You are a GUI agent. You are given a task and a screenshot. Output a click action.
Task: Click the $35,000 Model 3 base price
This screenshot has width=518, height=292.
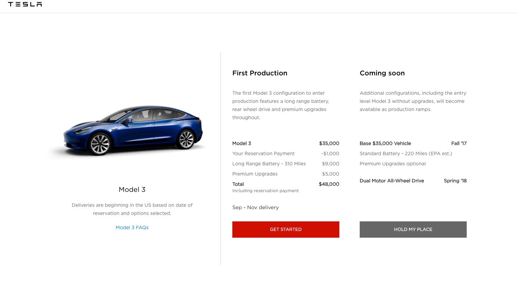click(x=329, y=143)
